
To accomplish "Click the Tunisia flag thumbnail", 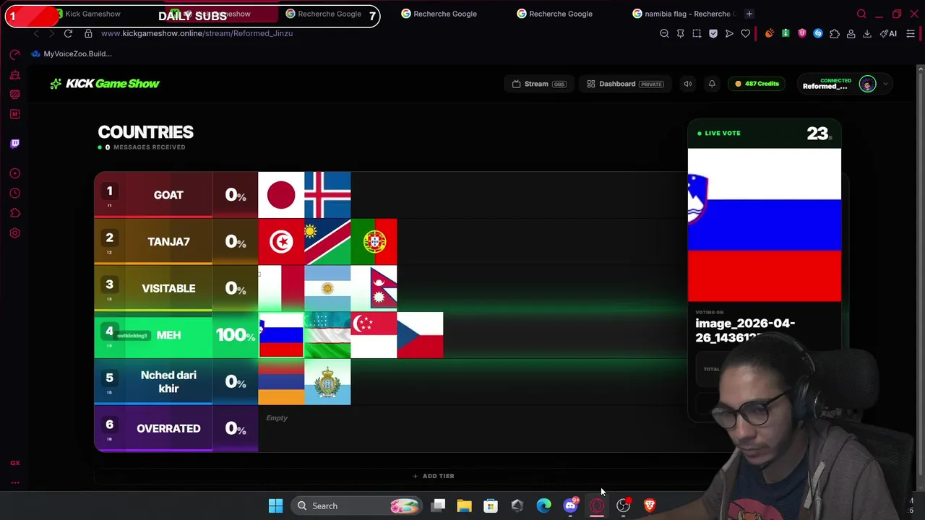I will click(281, 241).
